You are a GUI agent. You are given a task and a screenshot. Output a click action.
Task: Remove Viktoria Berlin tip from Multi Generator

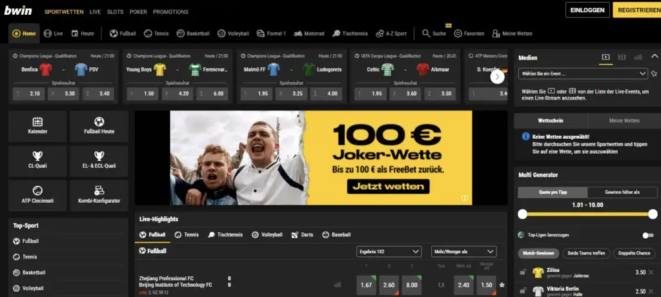pyautogui.click(x=651, y=292)
